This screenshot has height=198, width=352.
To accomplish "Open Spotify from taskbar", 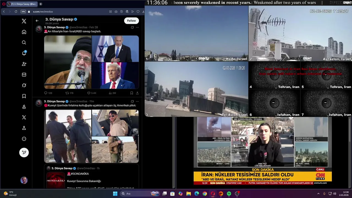I will [229, 194].
